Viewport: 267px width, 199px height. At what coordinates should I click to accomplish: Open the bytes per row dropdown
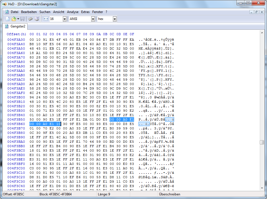(x=65, y=19)
